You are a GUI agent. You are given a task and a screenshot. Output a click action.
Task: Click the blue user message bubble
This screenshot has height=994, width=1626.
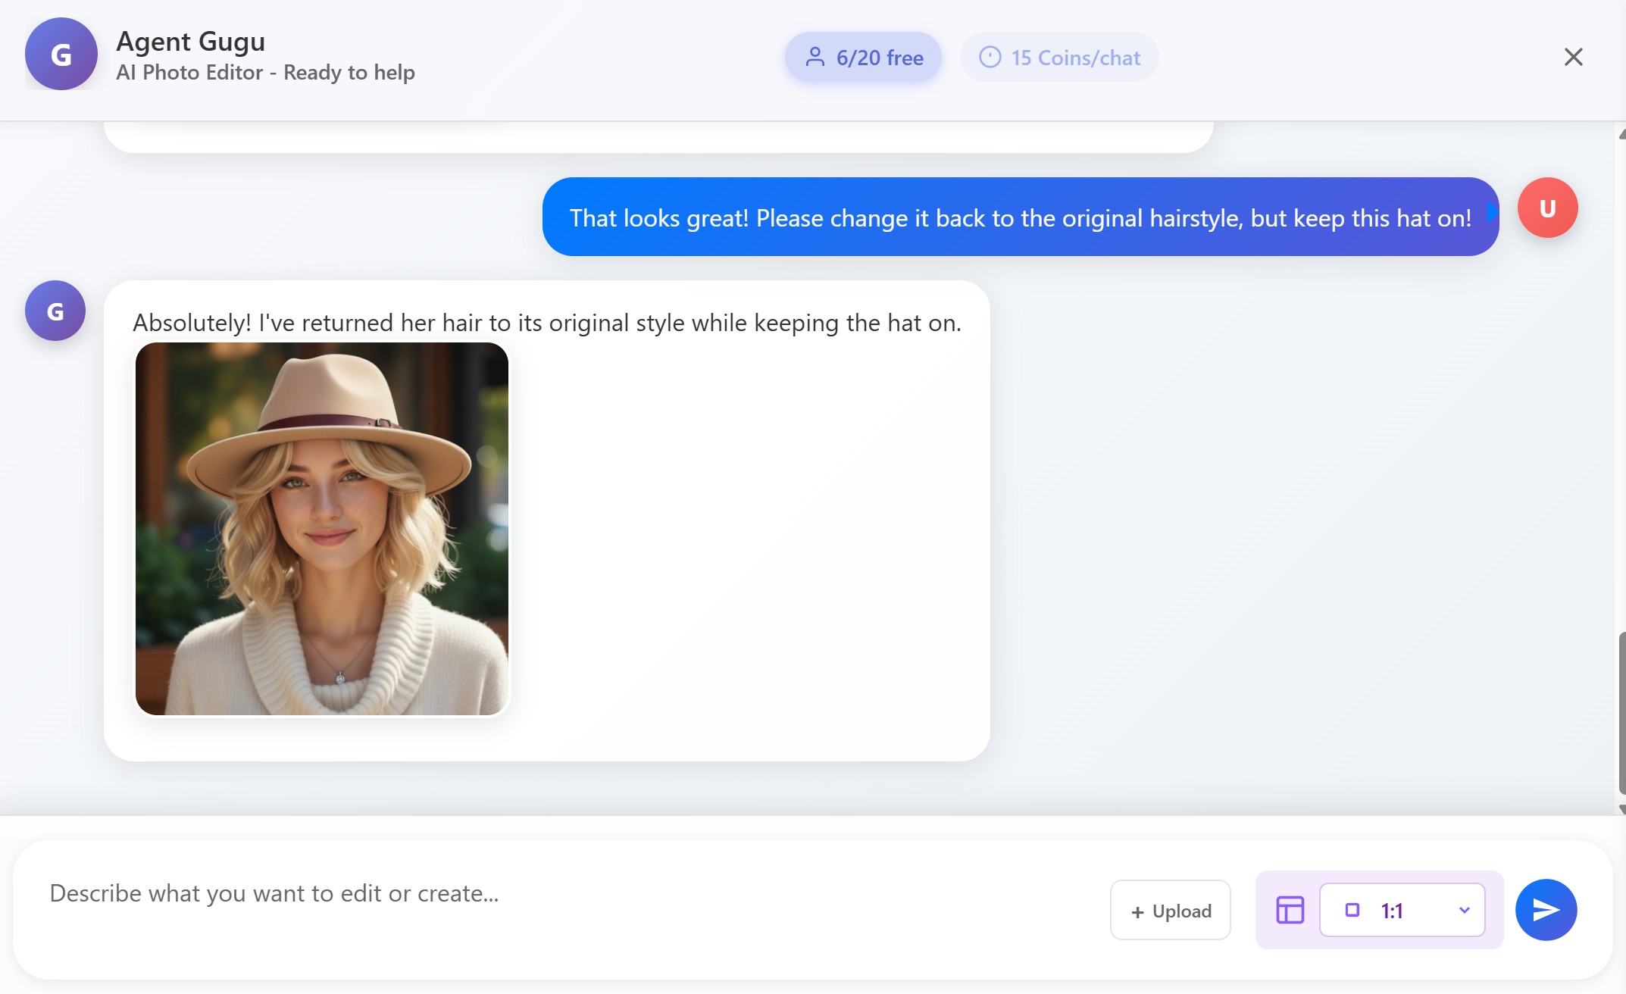(x=1020, y=217)
